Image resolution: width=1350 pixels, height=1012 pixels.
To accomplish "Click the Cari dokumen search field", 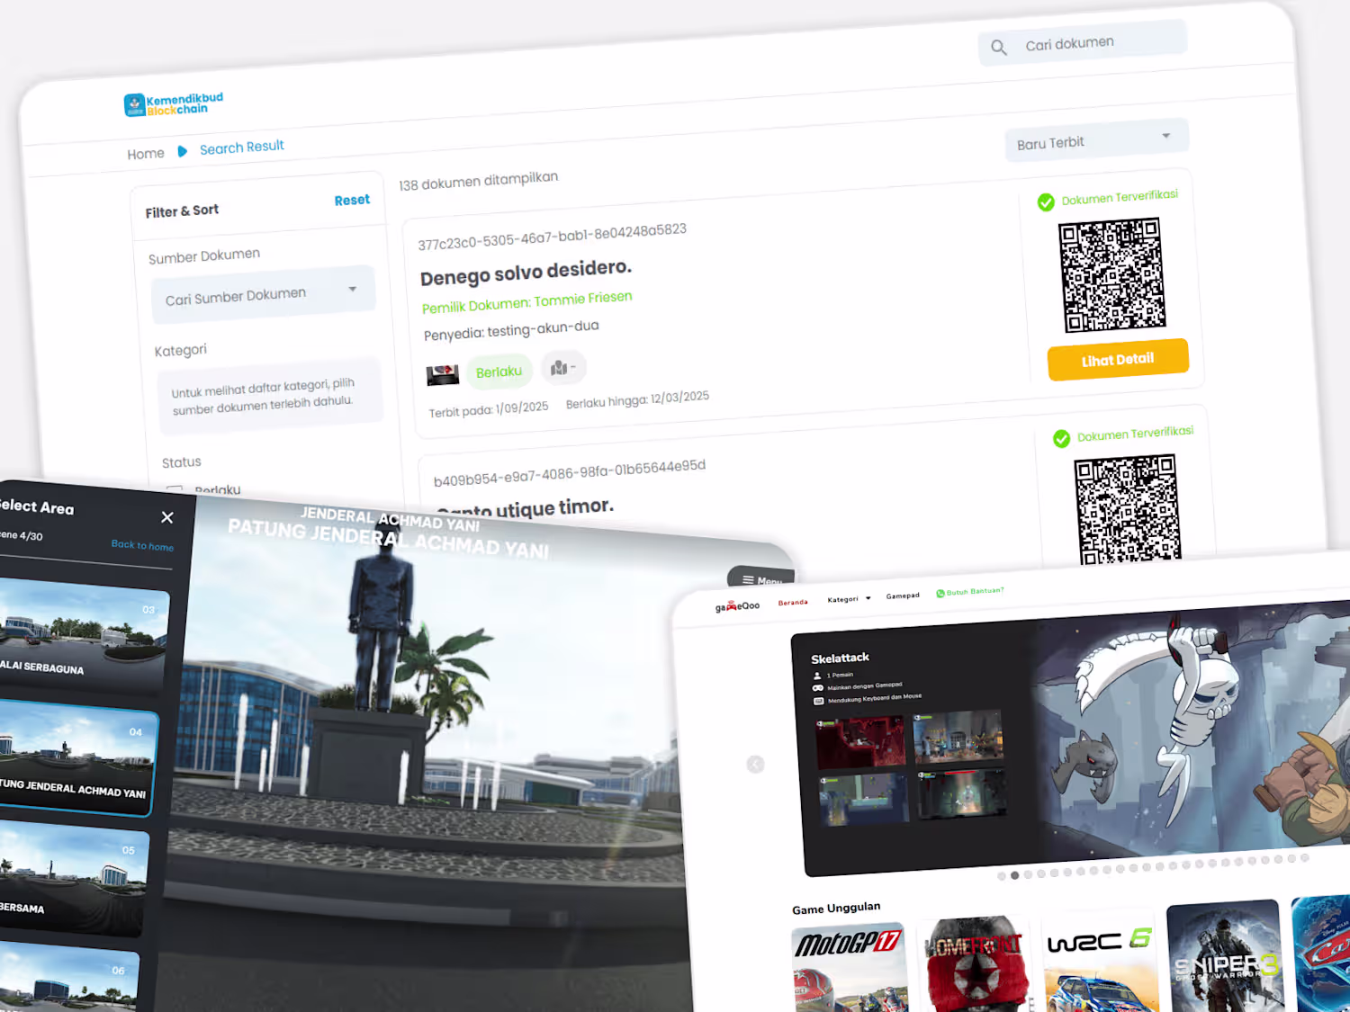I will (x=1083, y=43).
